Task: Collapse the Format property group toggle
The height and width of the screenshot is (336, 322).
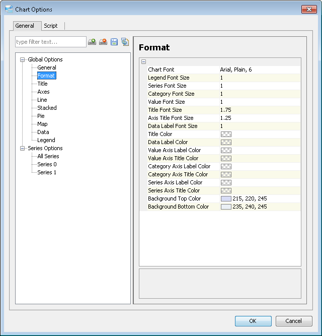Action: 143,62
